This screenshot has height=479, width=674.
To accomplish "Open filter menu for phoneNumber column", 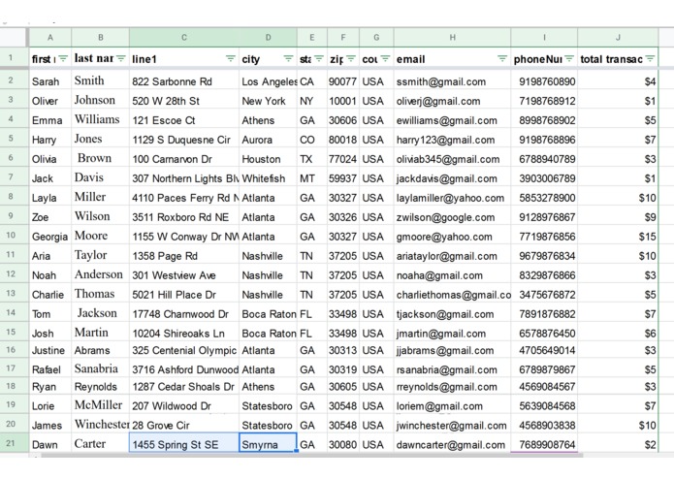I will point(569,58).
